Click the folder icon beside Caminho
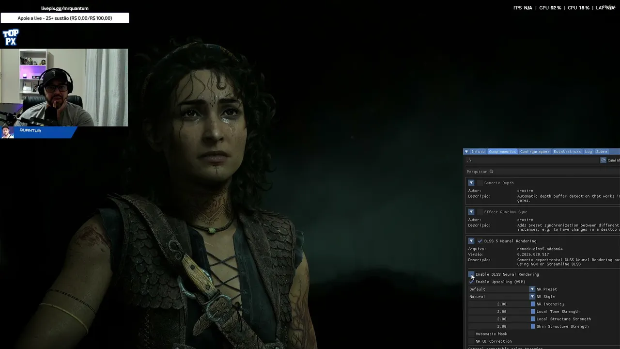The image size is (620, 349). [x=604, y=160]
